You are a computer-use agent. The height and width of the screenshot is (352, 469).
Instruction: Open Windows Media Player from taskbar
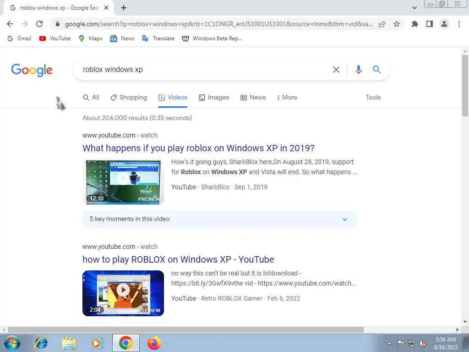(x=97, y=343)
